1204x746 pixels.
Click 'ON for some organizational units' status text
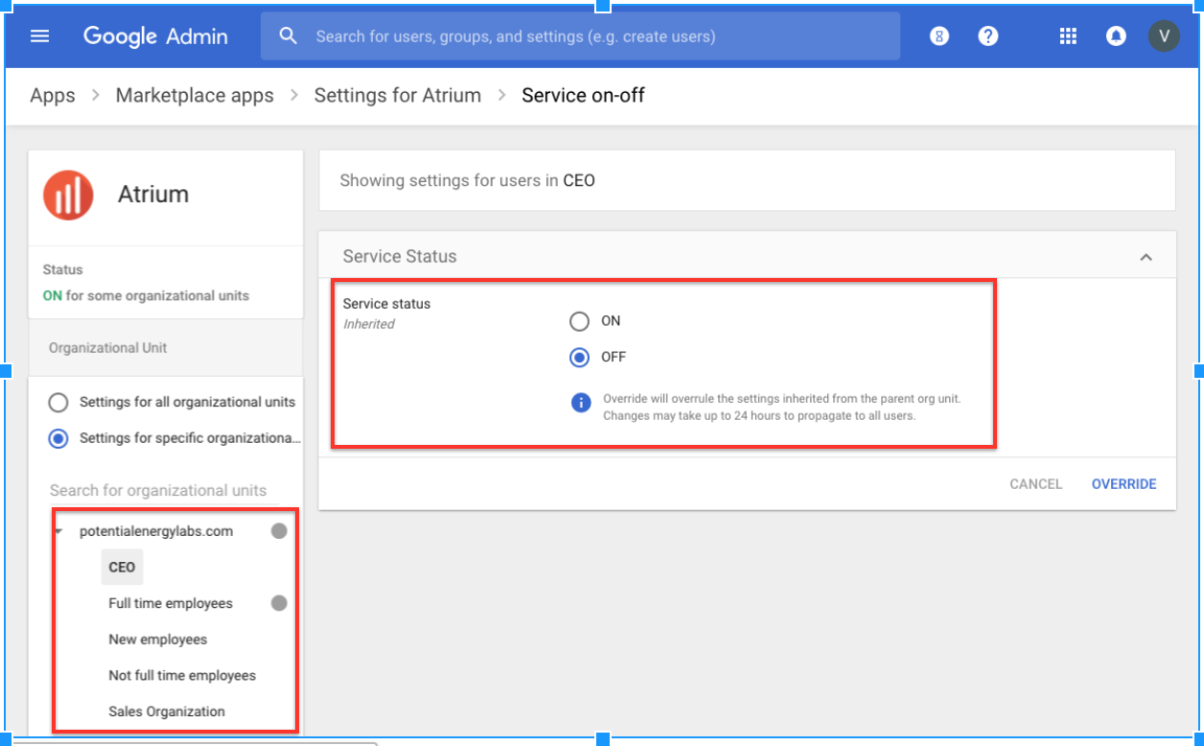coord(146,296)
